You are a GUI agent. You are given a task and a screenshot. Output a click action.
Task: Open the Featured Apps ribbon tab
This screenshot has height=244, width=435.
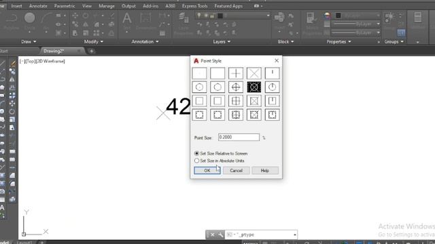tap(228, 6)
